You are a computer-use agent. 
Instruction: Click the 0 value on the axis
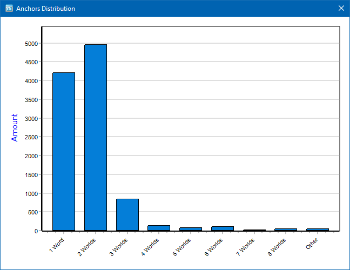tap(36, 231)
